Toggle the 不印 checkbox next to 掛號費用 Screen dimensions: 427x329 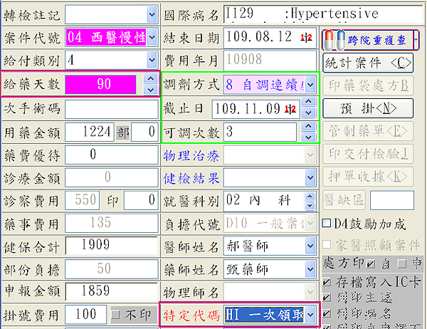point(115,314)
